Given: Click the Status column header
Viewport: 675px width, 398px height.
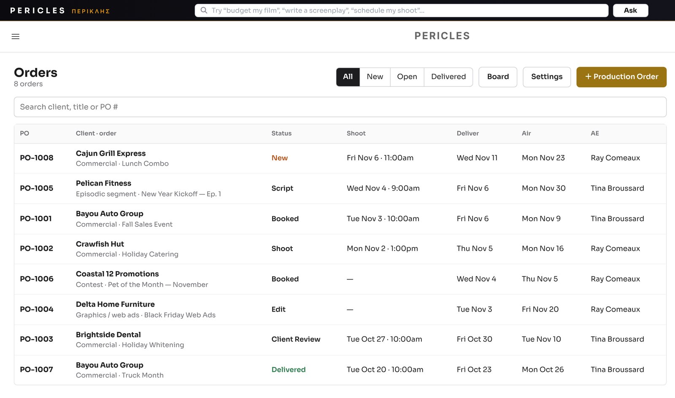Looking at the screenshot, I should tap(281, 133).
